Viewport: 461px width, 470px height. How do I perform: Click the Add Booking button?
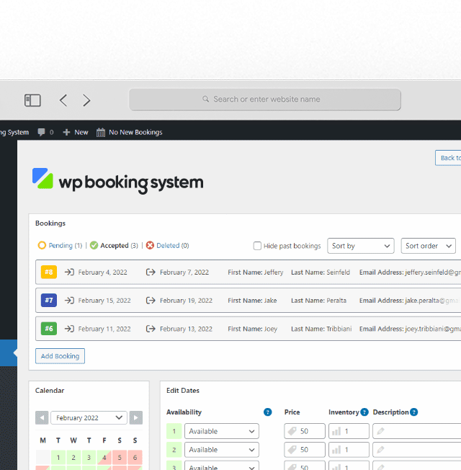coord(60,356)
